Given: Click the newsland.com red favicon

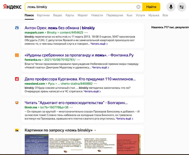Looking at the screenshot, I should 17,79.
